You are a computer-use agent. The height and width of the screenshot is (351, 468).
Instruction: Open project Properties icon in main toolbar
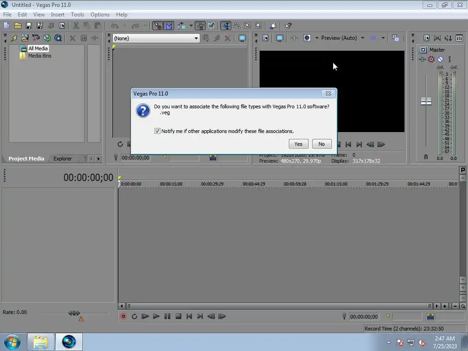coord(62,26)
